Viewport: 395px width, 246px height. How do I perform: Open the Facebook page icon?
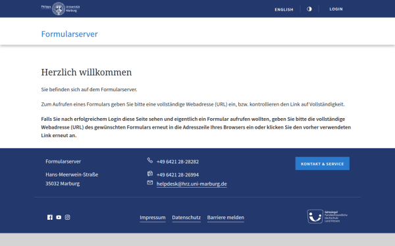point(50,217)
